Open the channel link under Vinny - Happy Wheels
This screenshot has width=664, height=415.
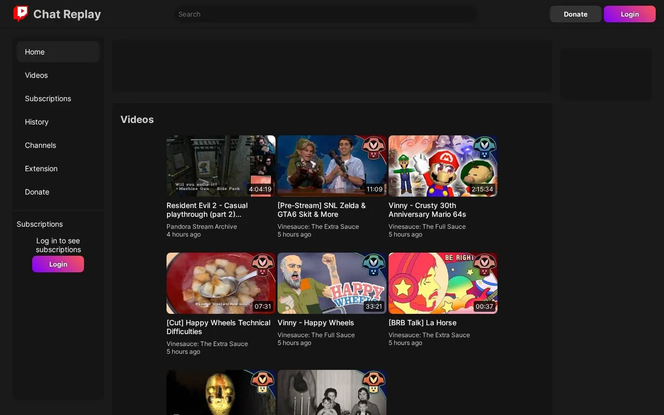click(x=316, y=335)
